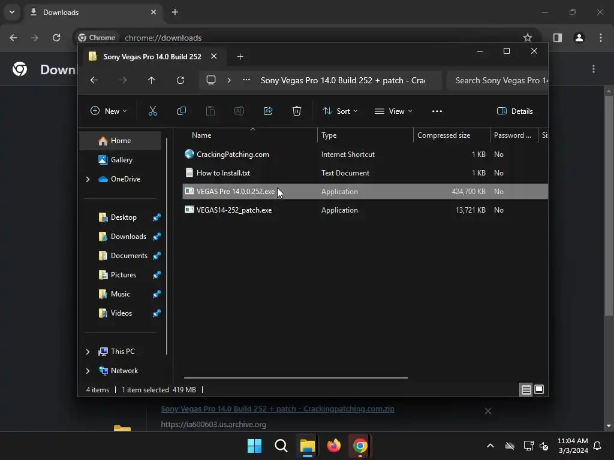Click File Explorer icon in the taskbar

[x=308, y=446]
